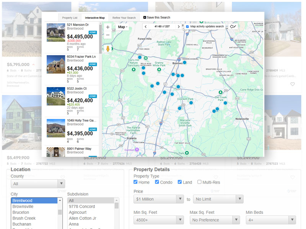Uncheck the Land property type
The image size is (306, 229).
[x=180, y=182]
